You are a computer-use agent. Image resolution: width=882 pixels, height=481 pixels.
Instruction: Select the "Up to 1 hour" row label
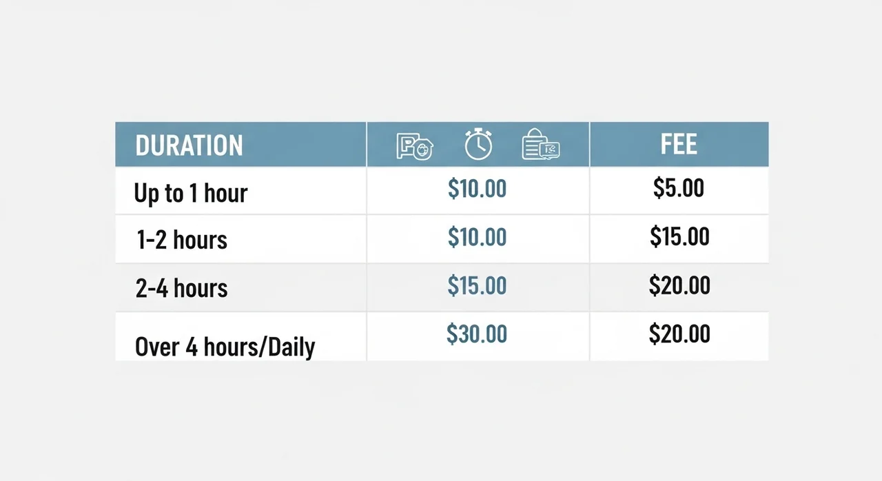click(190, 194)
